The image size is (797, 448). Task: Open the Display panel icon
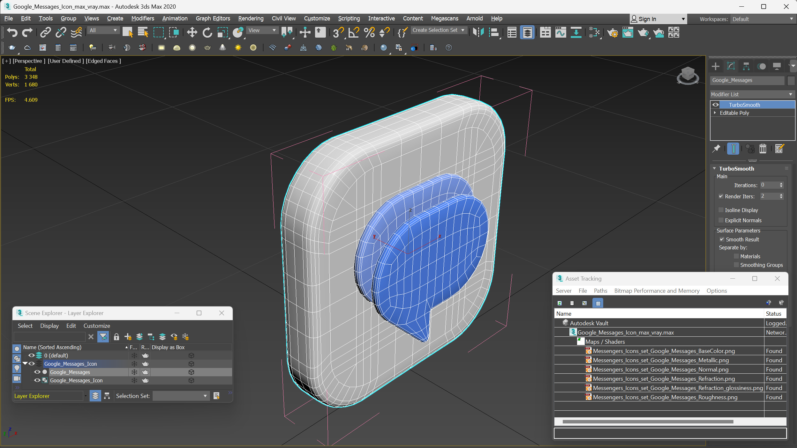click(777, 66)
